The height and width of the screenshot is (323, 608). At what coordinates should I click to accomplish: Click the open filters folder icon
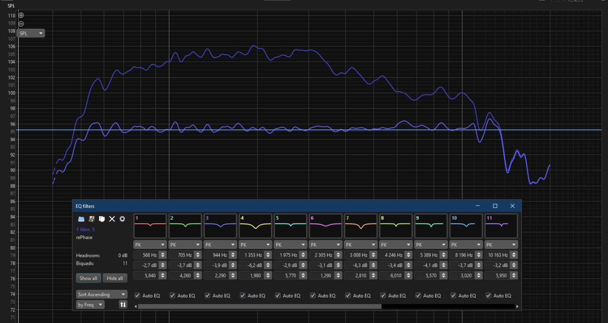pos(81,219)
